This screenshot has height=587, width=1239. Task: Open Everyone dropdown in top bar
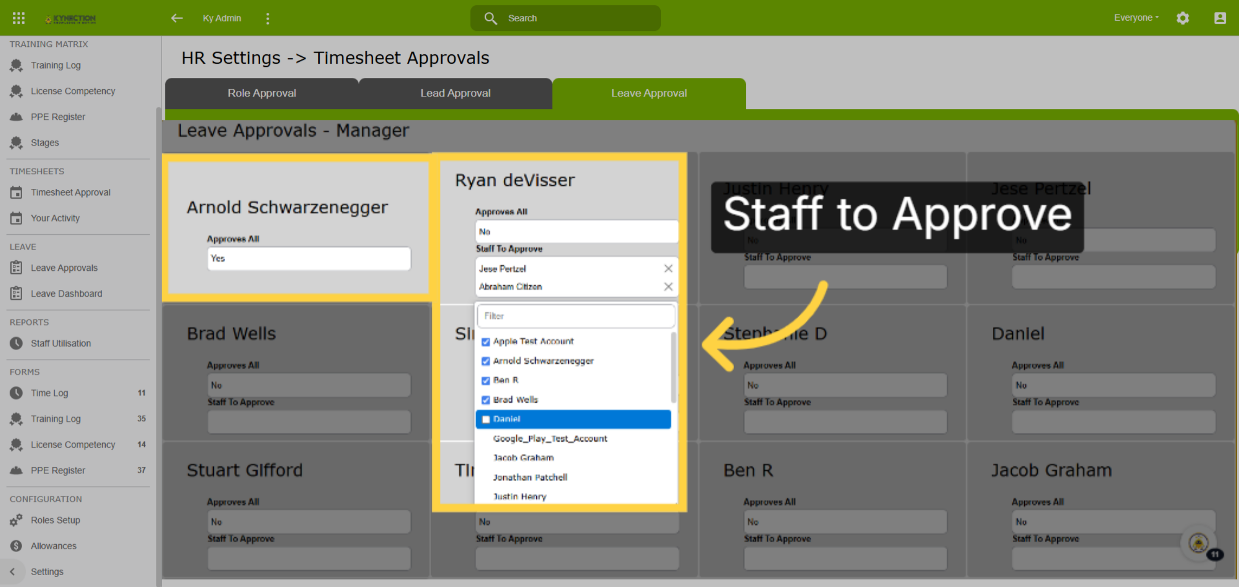coord(1136,18)
